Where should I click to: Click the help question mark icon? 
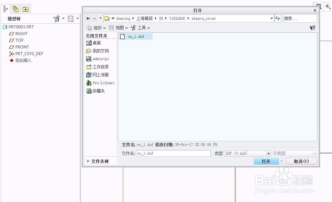312,28
